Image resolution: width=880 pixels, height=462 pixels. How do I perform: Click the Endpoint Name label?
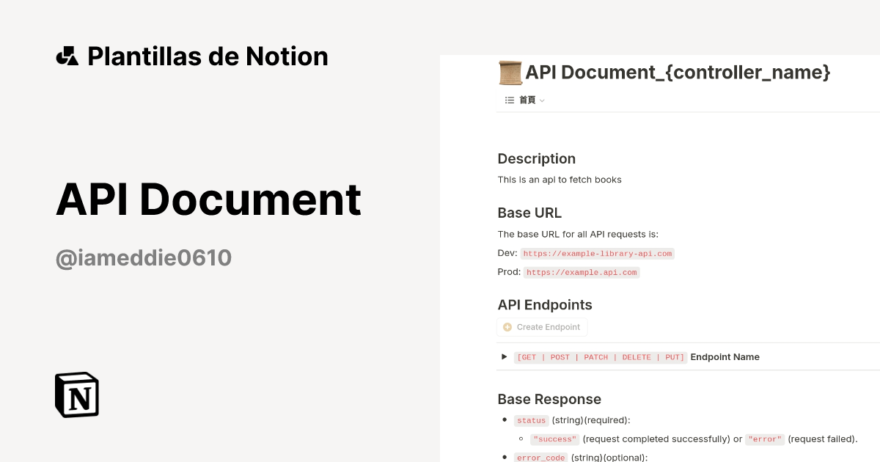tap(725, 357)
